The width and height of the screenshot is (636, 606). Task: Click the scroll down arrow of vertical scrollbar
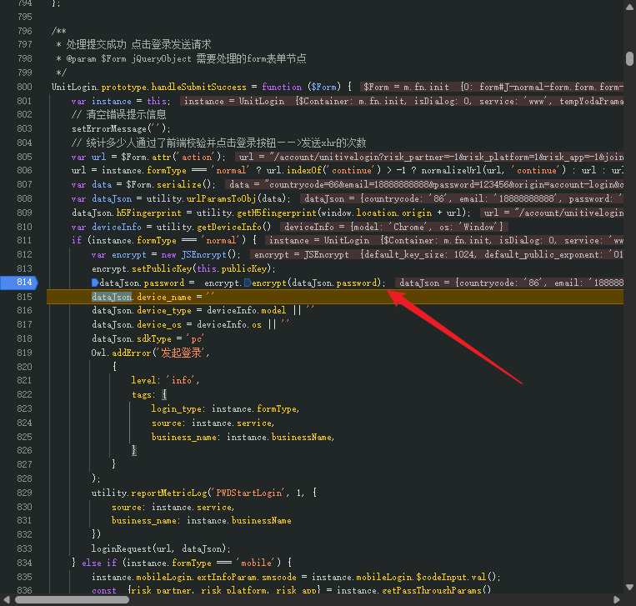click(x=629, y=587)
